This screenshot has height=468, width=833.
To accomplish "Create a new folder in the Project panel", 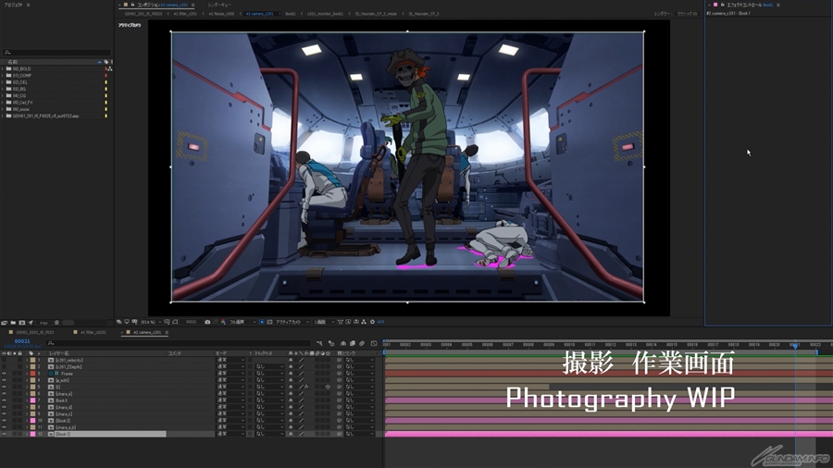I will pos(13,323).
